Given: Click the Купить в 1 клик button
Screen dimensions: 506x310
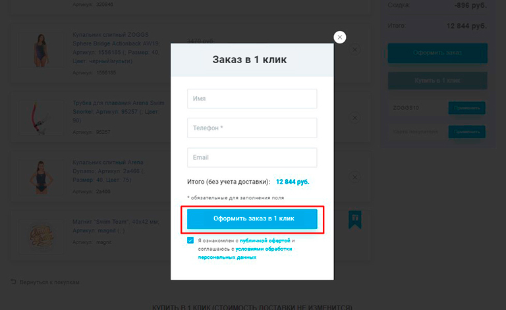Looking at the screenshot, I should (x=437, y=80).
